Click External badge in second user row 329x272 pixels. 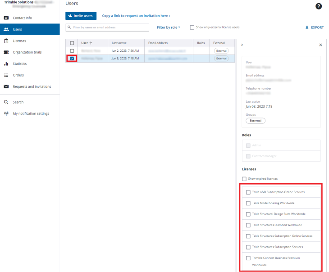tap(221, 59)
